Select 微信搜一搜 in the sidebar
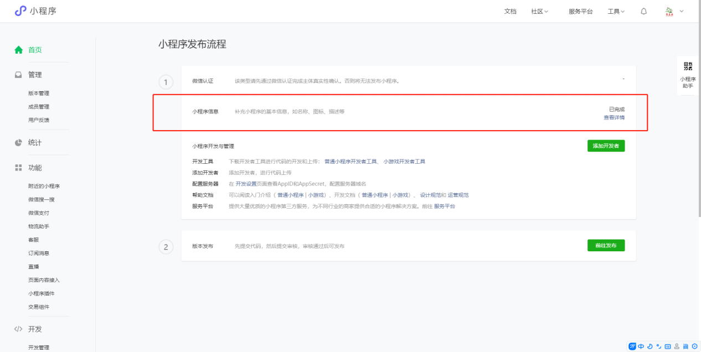Viewport: 701px width, 352px height. (x=42, y=200)
